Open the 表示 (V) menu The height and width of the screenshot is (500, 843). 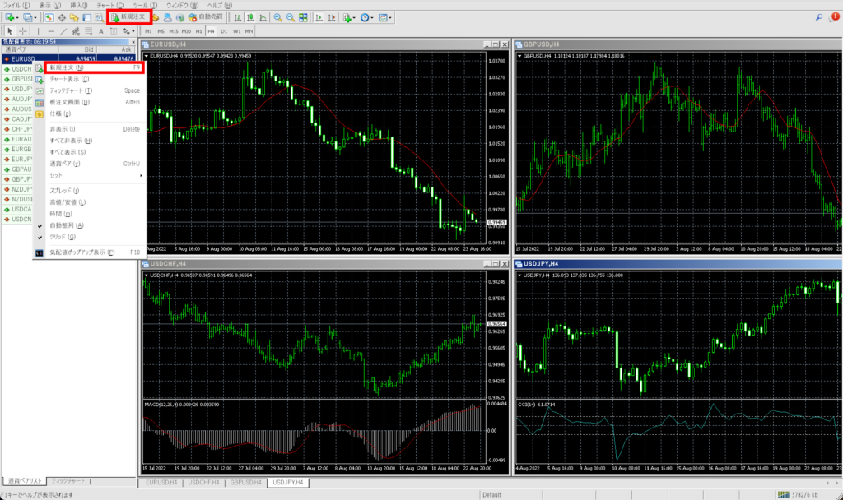pyautogui.click(x=50, y=6)
